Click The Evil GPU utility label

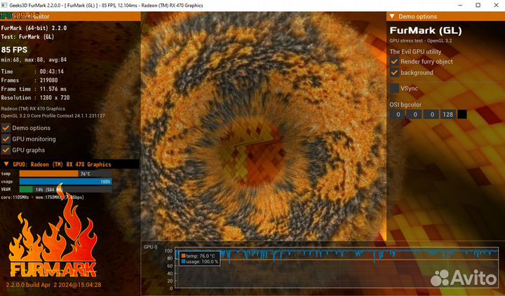pos(415,51)
